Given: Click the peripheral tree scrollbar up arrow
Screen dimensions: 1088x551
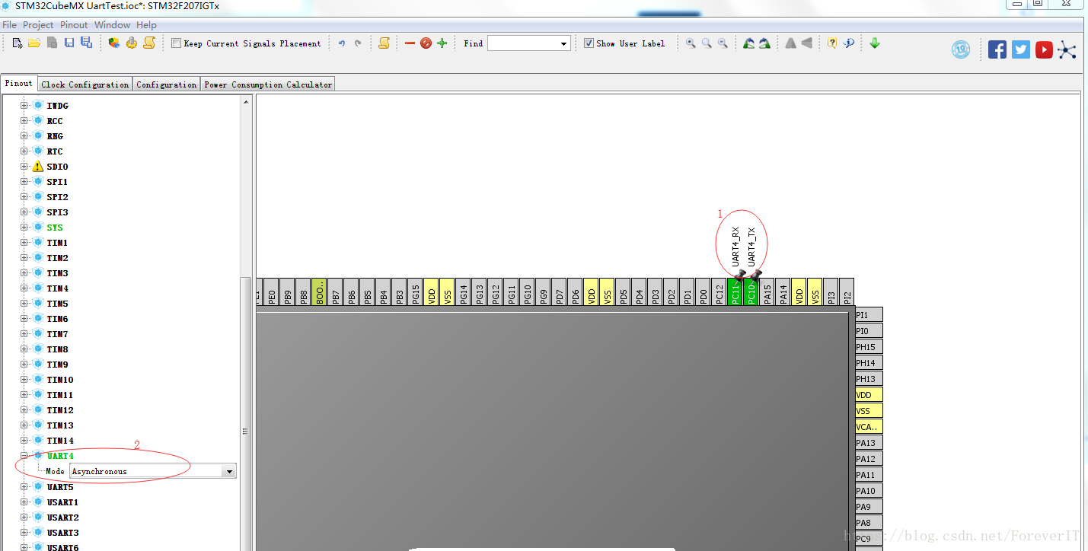Looking at the screenshot, I should (x=245, y=102).
